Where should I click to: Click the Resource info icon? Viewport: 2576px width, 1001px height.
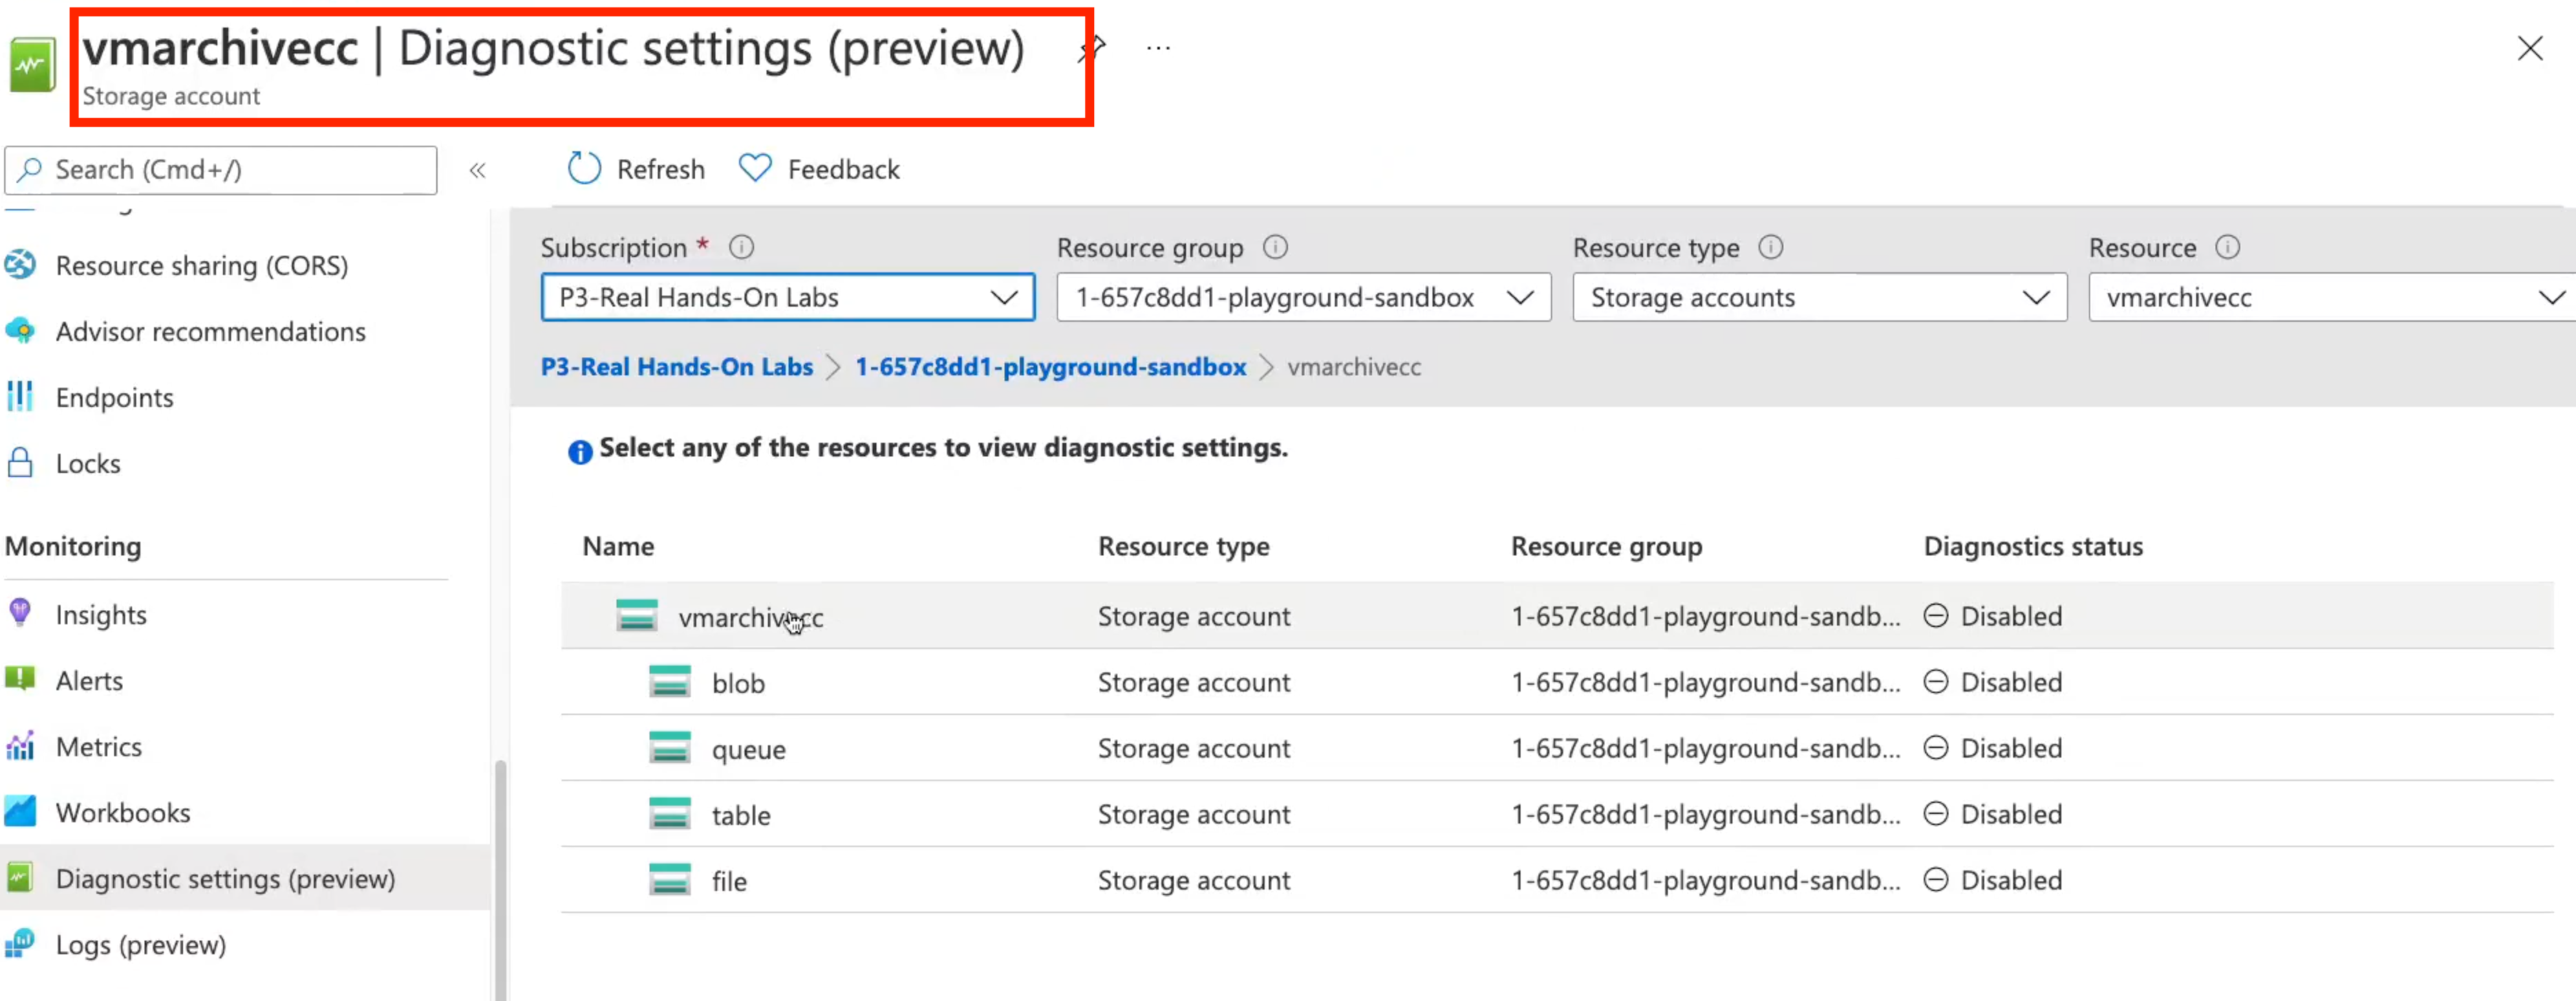[2228, 247]
